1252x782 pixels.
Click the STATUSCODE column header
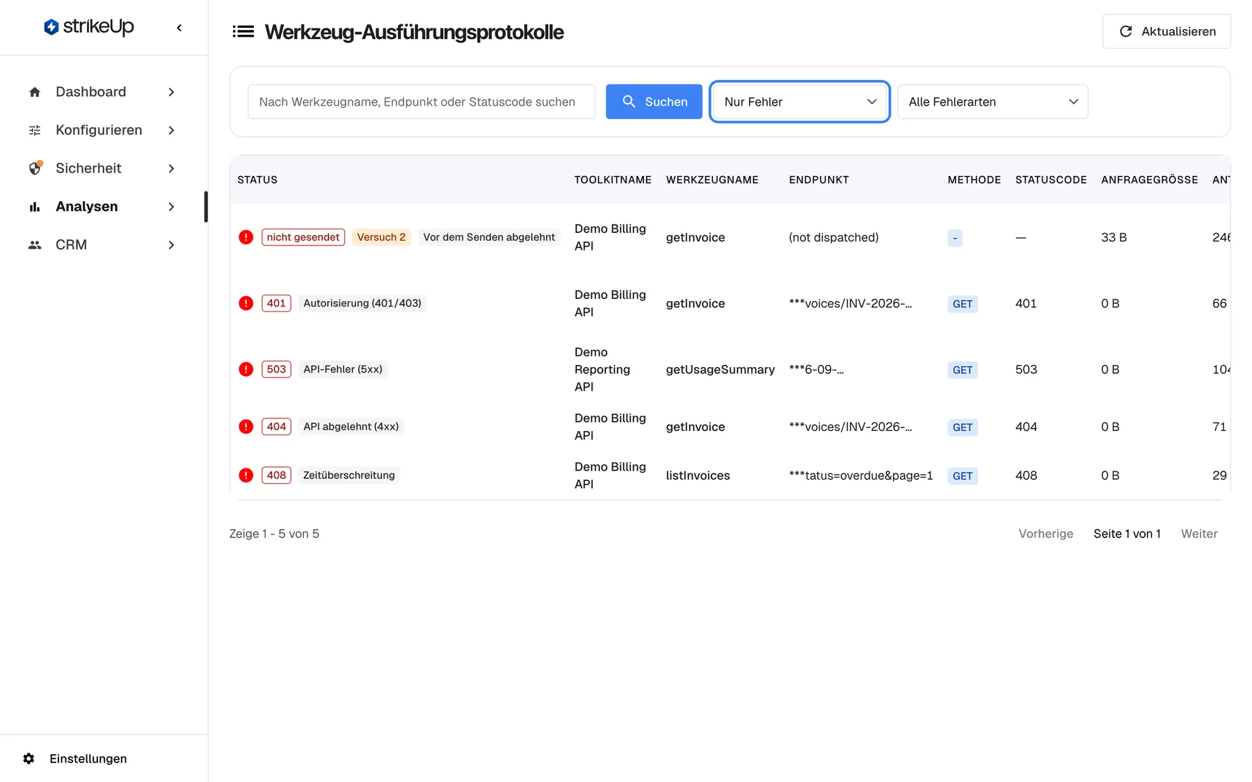(1050, 179)
